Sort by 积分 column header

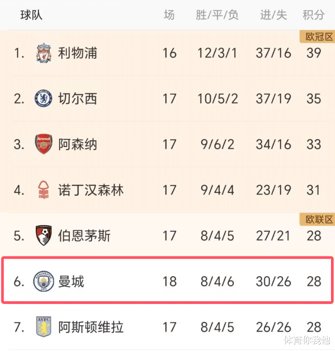point(314,15)
